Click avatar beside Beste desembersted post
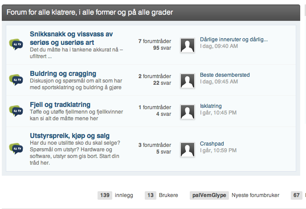Viewport: 306px width, 209px height. click(x=188, y=80)
